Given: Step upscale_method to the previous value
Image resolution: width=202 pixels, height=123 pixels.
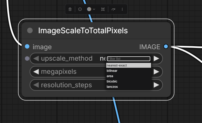Looking at the screenshot, I should click(x=36, y=59).
